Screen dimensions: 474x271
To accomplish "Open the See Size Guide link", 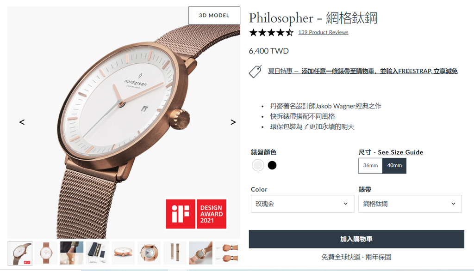I will point(400,152).
